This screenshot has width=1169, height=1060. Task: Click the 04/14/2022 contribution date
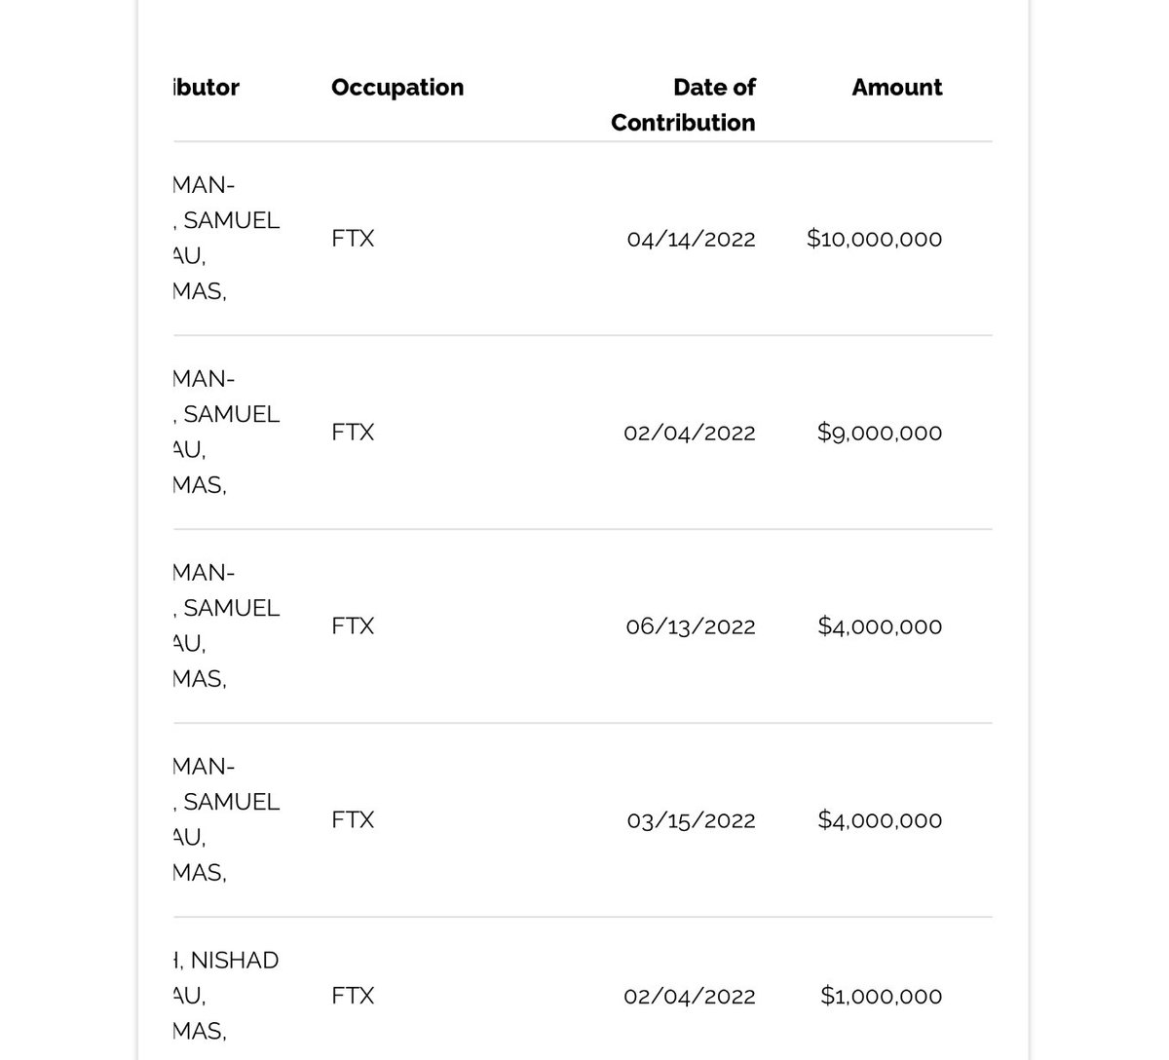[691, 239]
